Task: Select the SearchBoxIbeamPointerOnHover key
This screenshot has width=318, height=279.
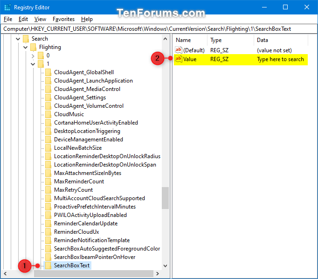Action: (95, 257)
